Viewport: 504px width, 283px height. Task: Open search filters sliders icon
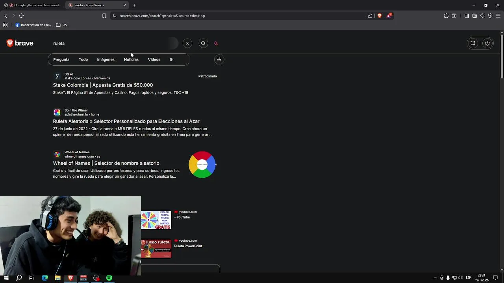point(219,60)
